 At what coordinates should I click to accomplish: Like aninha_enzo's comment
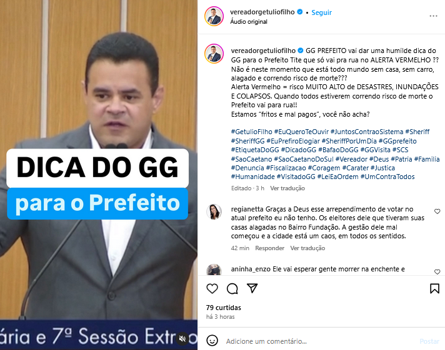[437, 272]
